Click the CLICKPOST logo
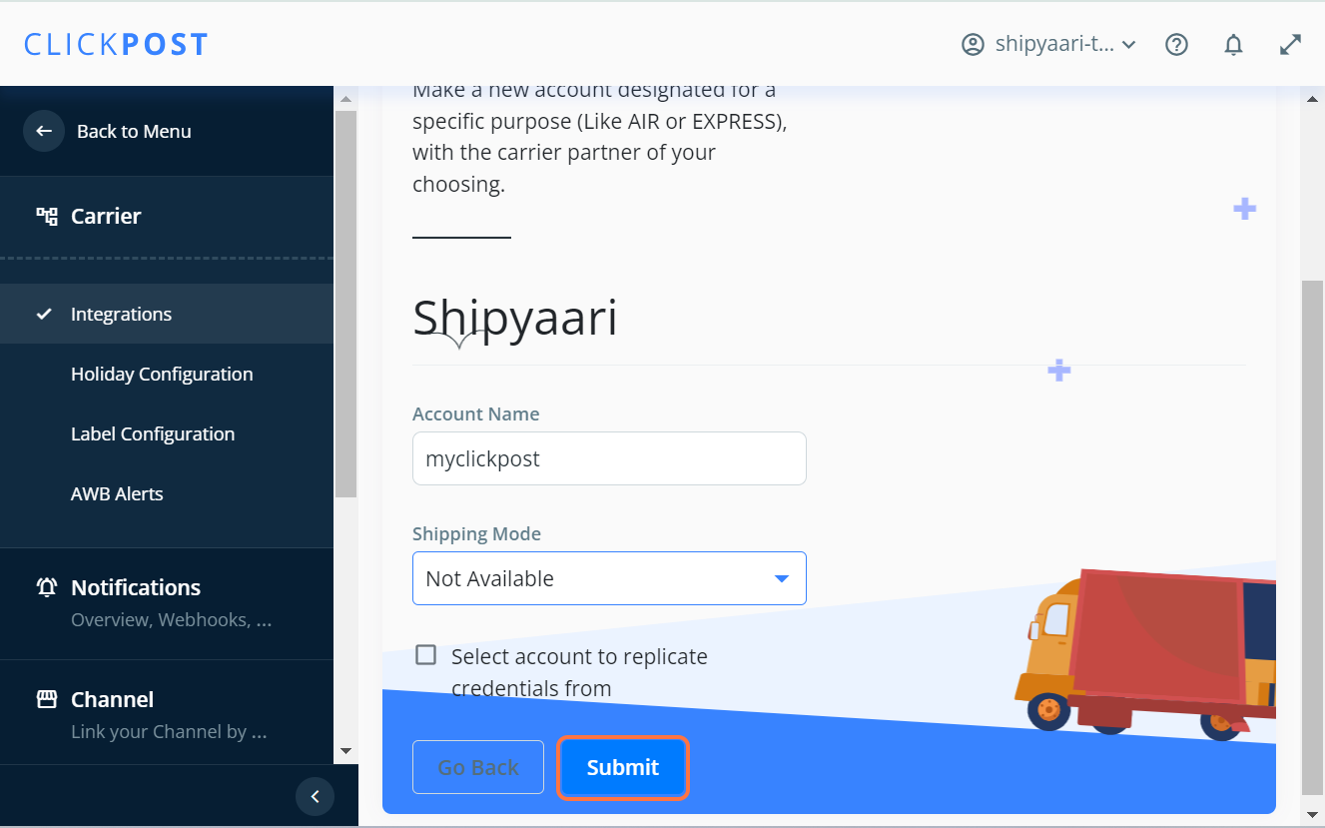This screenshot has width=1325, height=828. pyautogui.click(x=116, y=45)
